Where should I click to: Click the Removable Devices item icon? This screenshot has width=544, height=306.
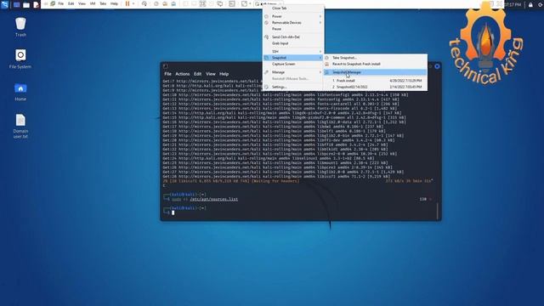(266, 23)
